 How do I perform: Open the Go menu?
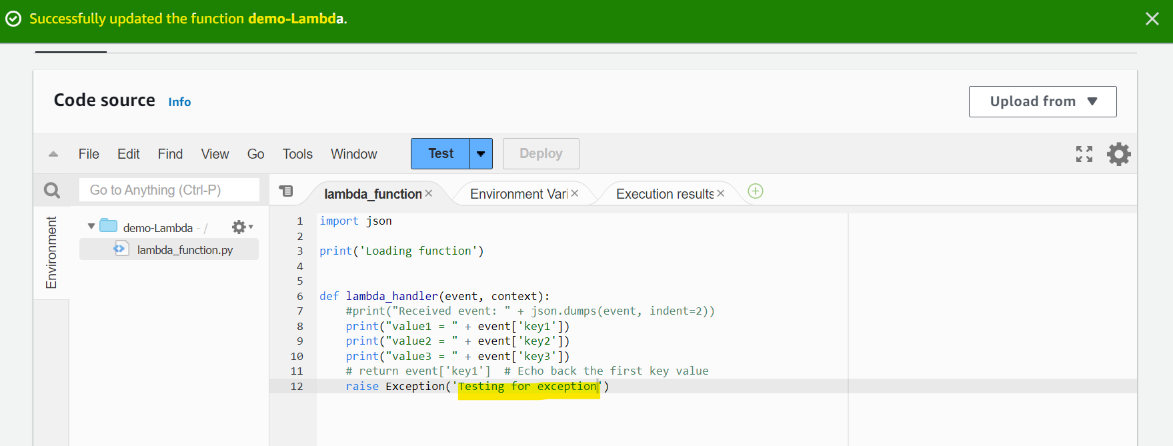pyautogui.click(x=255, y=154)
